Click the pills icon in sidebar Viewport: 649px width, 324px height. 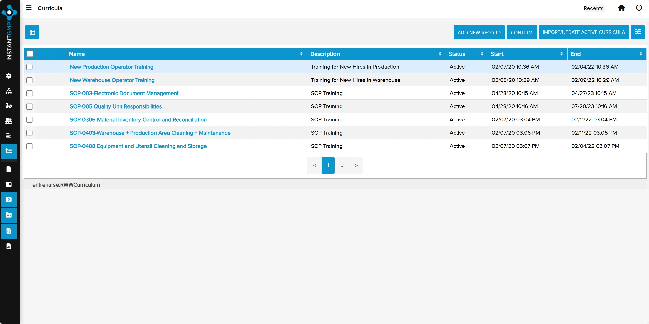[9, 106]
